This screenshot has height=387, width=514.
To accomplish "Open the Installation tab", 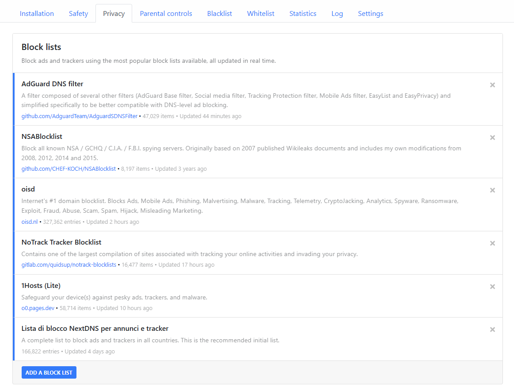I will pyautogui.click(x=37, y=14).
